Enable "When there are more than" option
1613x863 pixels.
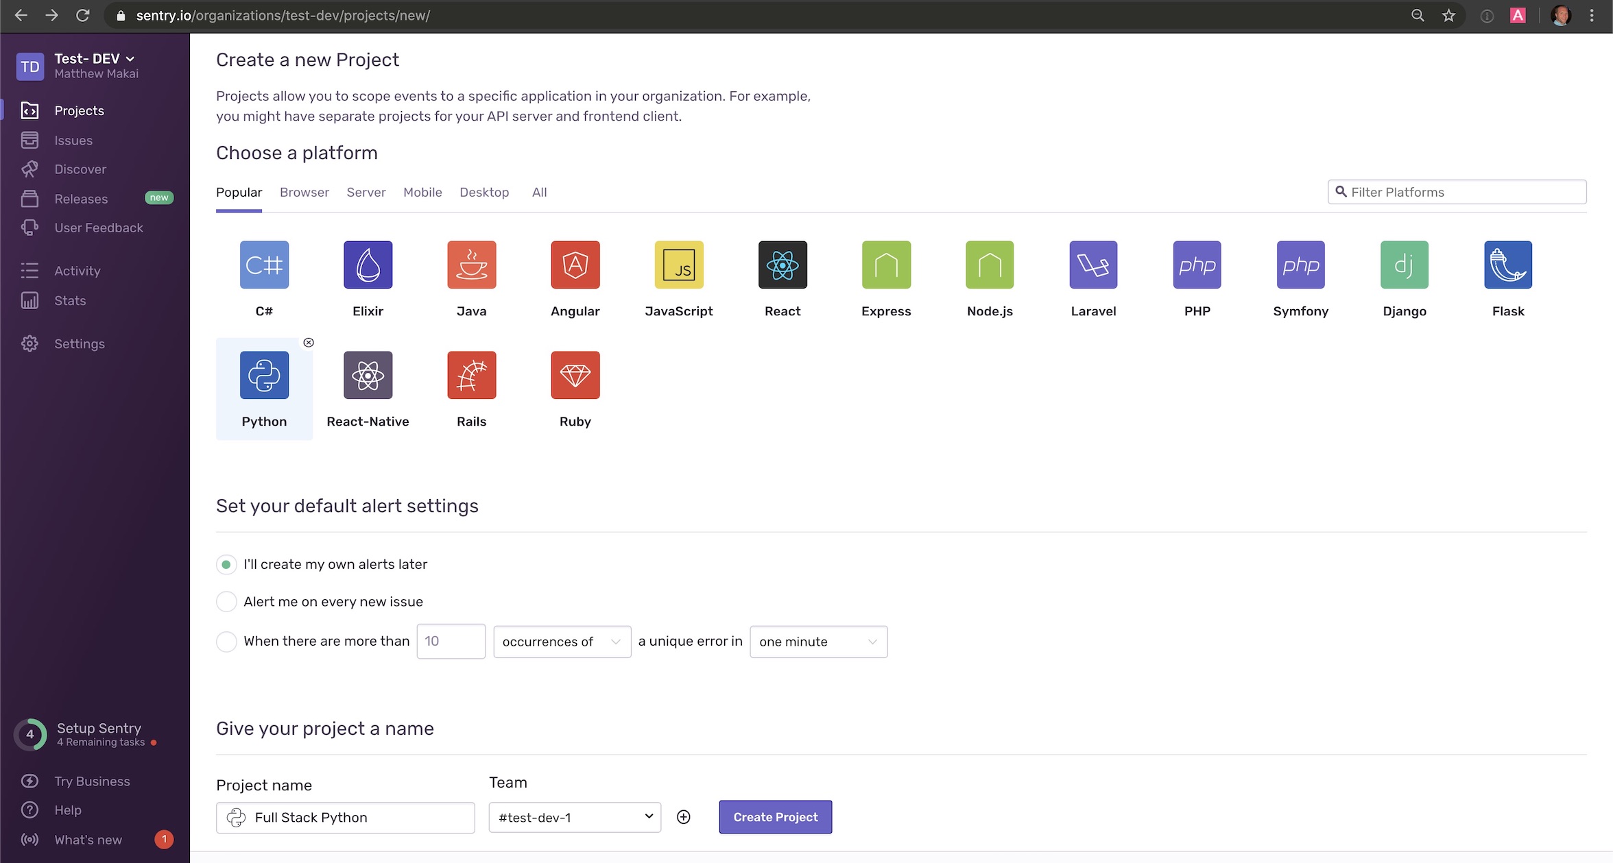point(226,642)
